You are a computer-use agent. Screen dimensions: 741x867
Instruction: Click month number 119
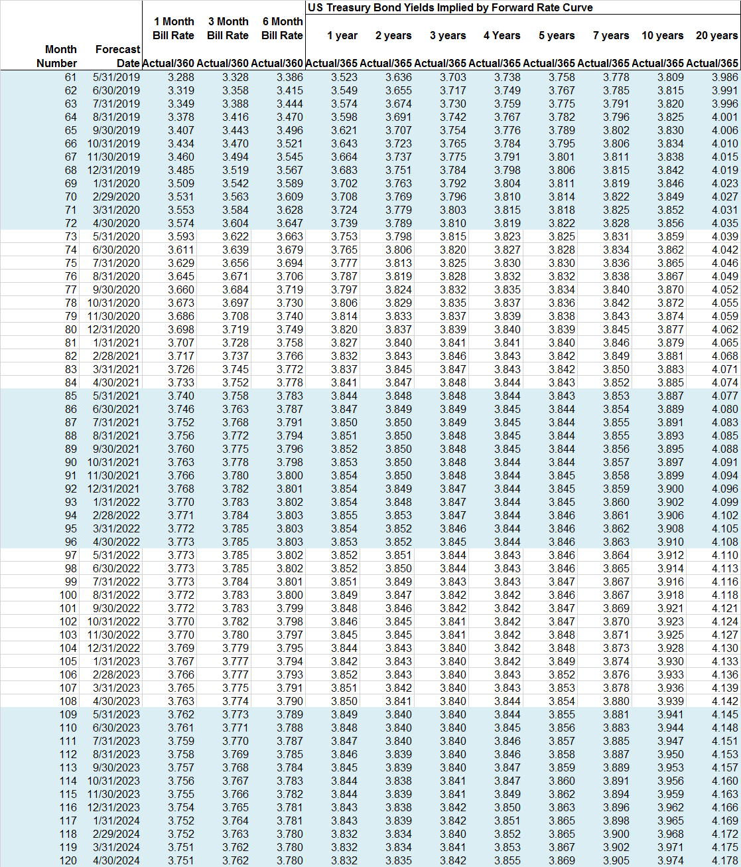[68, 847]
